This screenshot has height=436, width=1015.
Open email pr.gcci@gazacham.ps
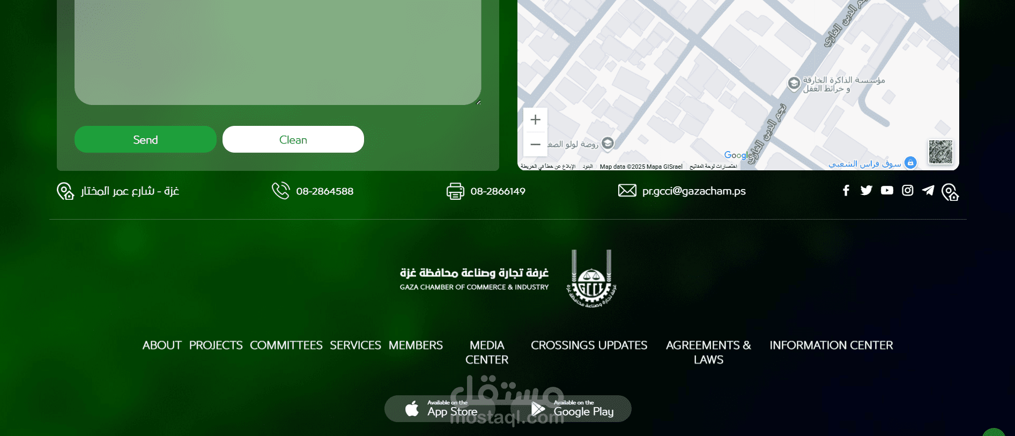694,191
